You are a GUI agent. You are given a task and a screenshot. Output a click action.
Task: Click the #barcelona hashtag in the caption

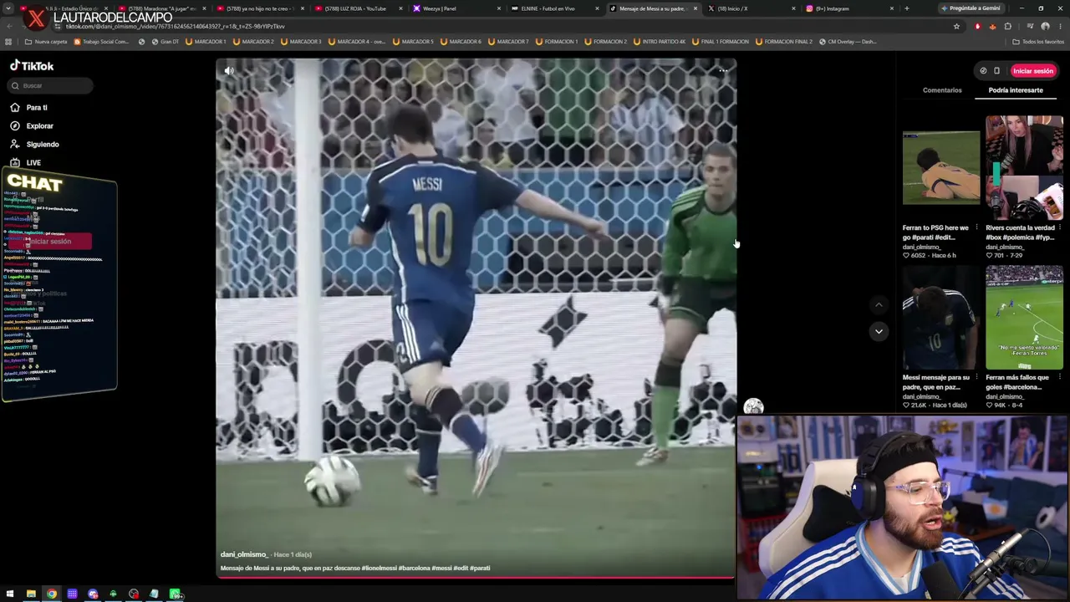click(414, 569)
